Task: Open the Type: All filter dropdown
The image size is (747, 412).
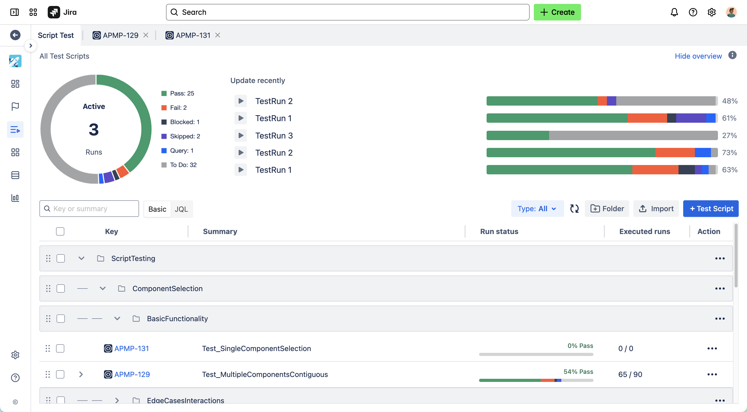Action: coord(537,208)
